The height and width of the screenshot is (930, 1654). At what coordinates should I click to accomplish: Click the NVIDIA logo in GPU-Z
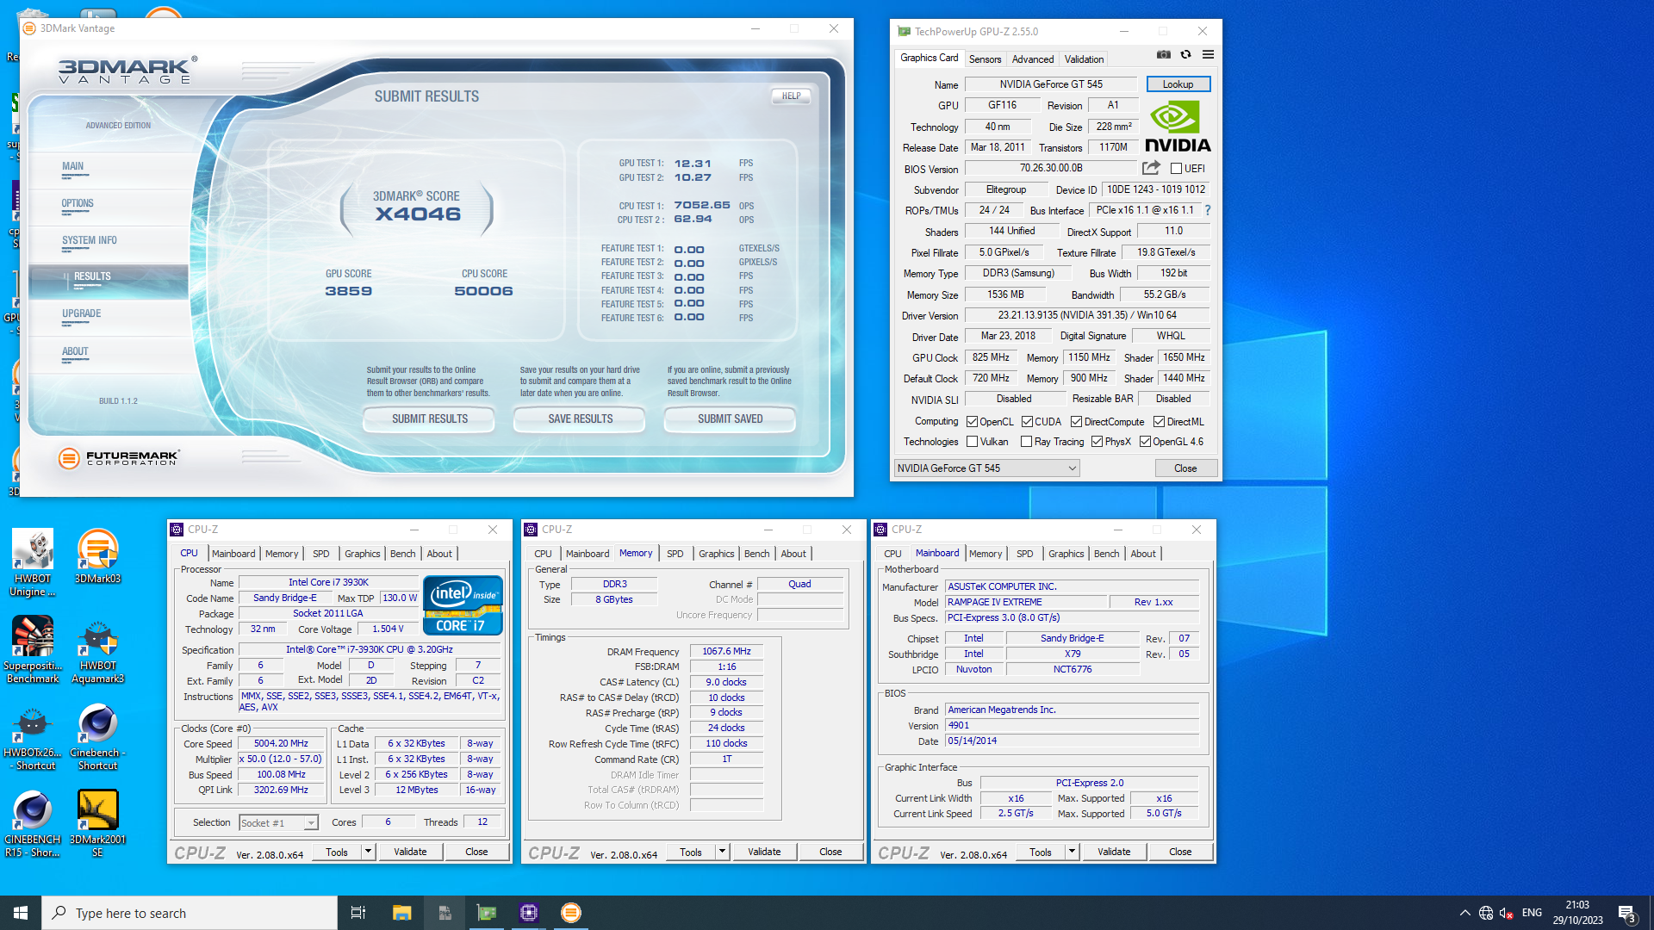pos(1178,127)
